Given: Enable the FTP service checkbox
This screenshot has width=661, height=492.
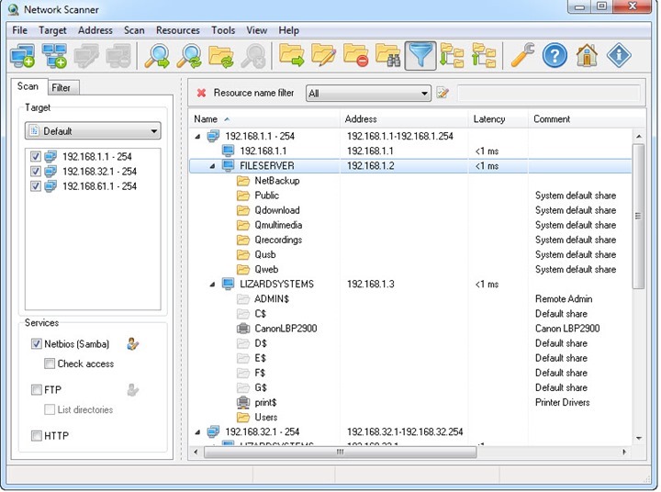Looking at the screenshot, I should click(x=36, y=390).
